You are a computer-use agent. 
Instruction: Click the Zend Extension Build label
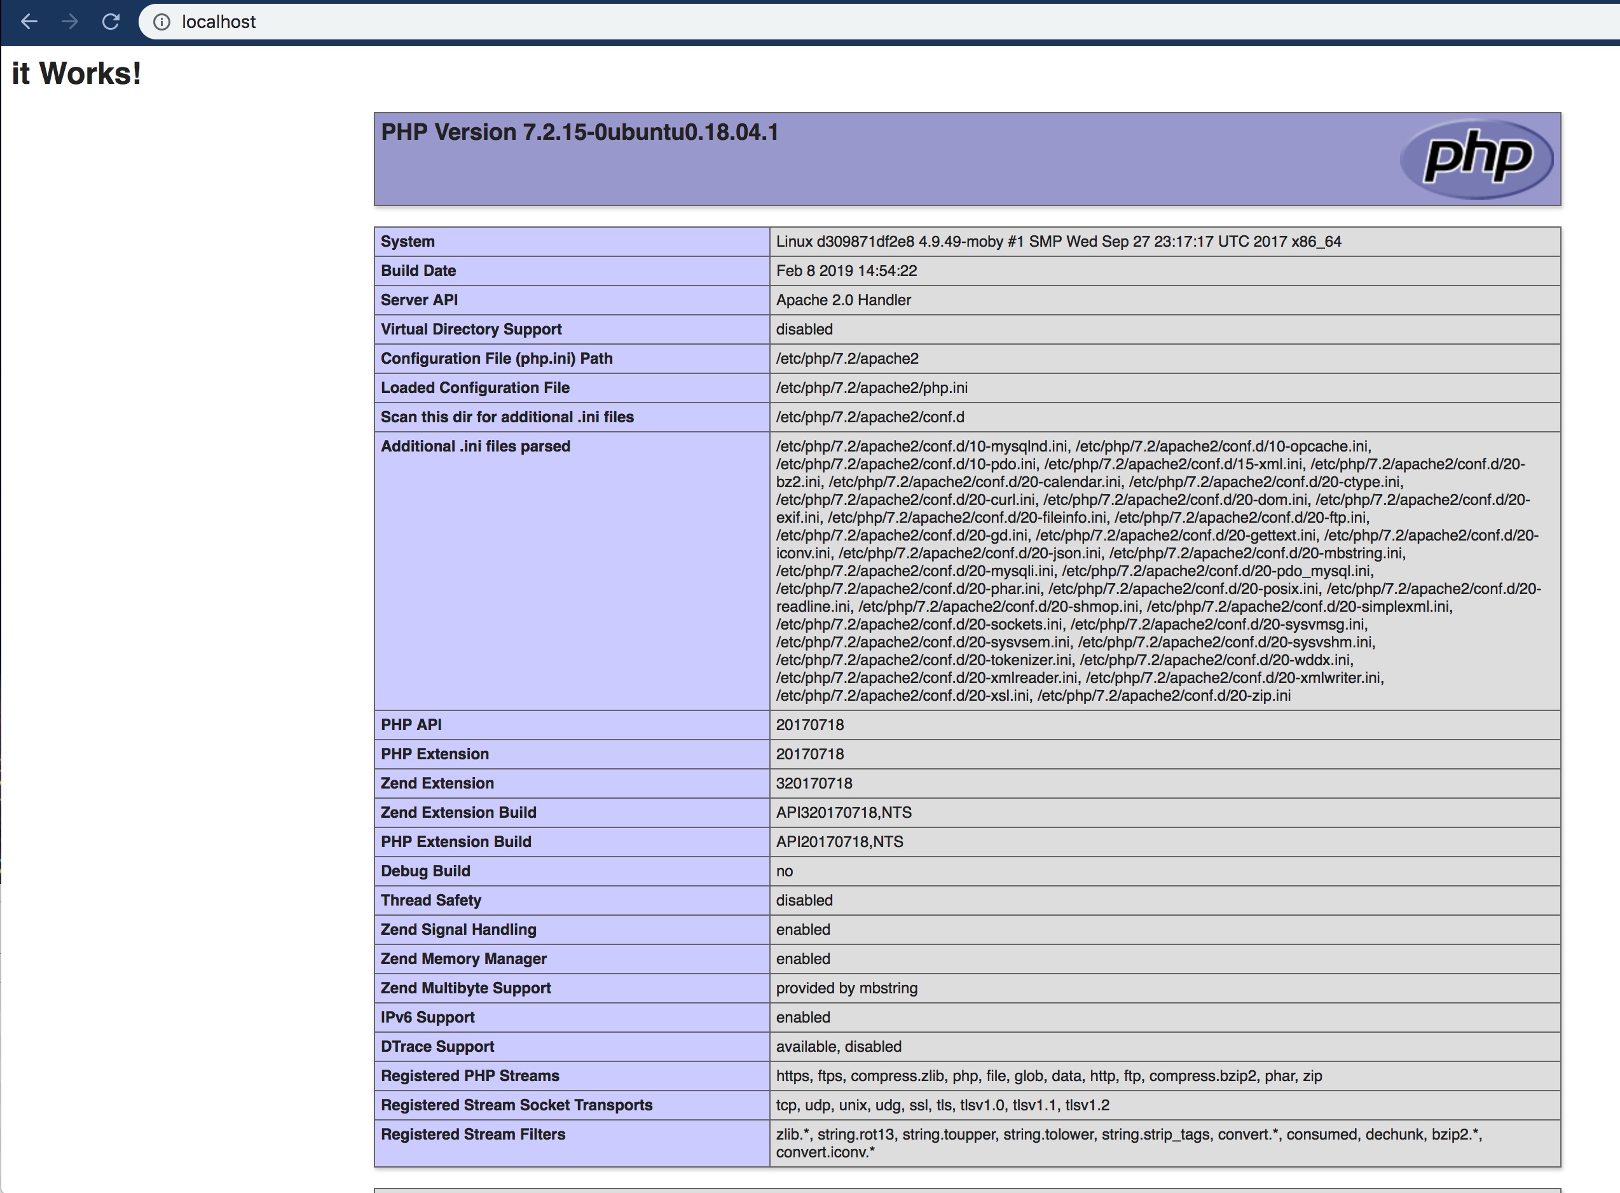[458, 813]
